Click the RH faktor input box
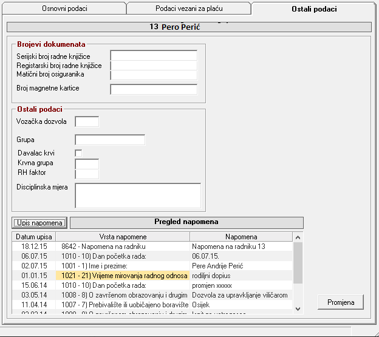Image resolution: width=379 pixels, height=337 pixels. (x=86, y=174)
